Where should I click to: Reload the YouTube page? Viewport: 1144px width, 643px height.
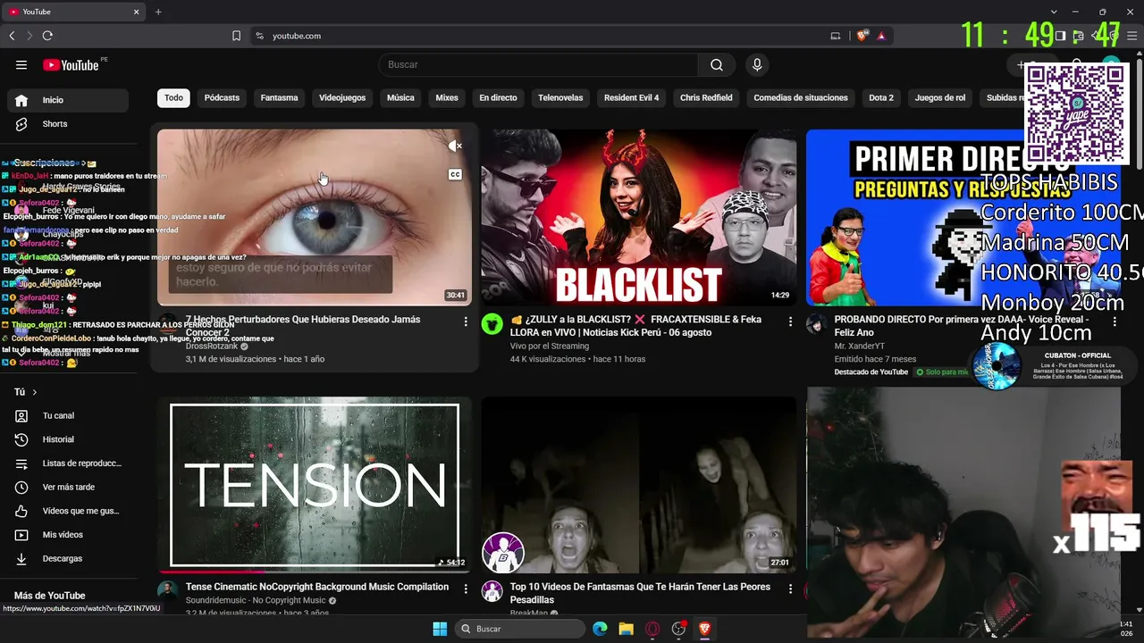pyautogui.click(x=47, y=36)
